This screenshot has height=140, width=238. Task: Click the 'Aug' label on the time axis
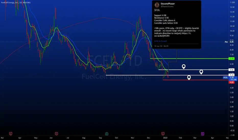(84, 138)
